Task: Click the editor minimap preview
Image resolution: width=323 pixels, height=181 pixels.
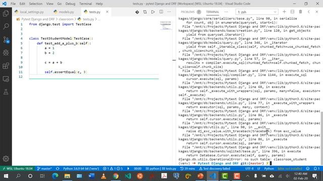Action: click(x=166, y=26)
